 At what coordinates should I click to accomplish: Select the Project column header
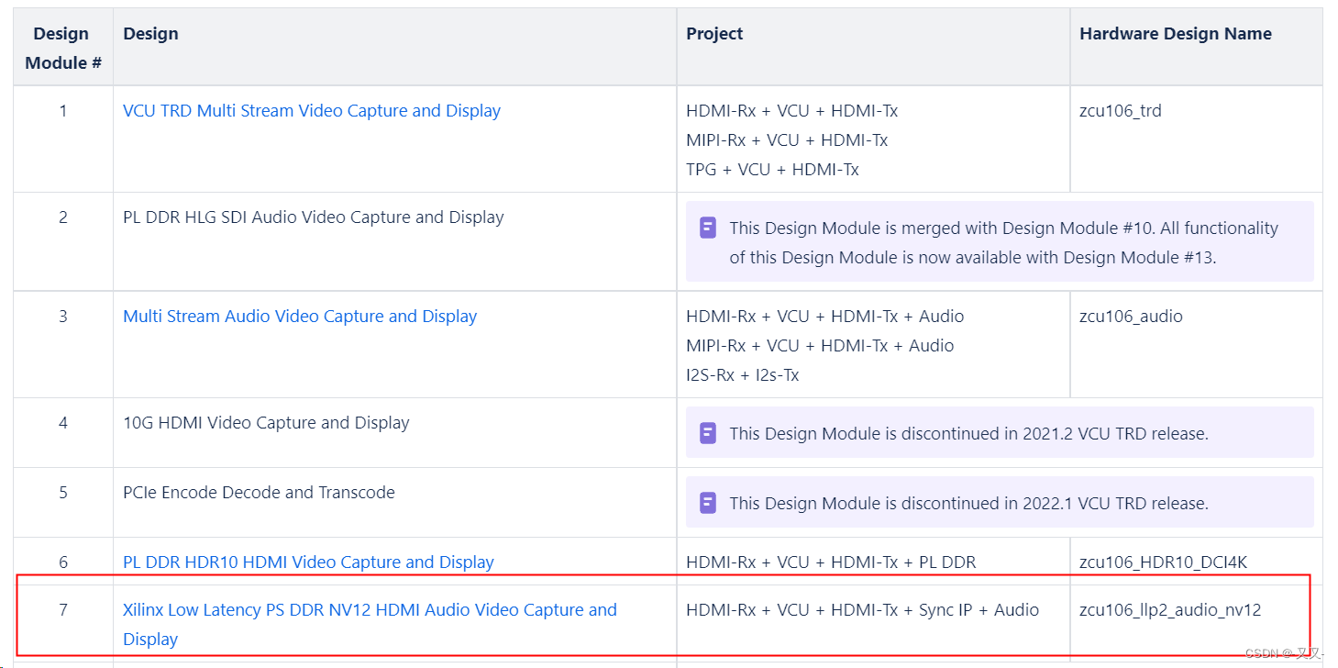(x=873, y=49)
